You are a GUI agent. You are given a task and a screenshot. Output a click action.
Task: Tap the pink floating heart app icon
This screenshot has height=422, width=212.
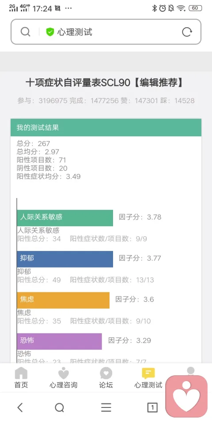coord(186,396)
